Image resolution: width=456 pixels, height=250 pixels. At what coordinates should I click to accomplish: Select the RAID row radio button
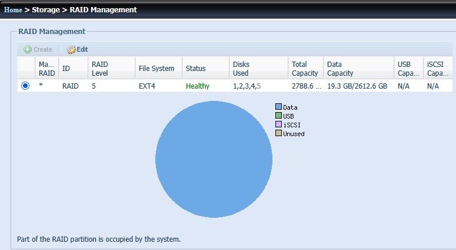pos(25,86)
